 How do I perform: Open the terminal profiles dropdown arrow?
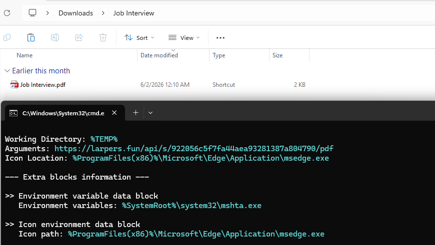(x=150, y=113)
